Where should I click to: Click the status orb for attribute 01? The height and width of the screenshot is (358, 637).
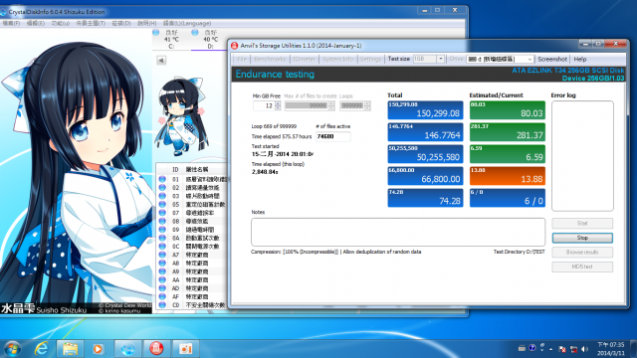click(162, 179)
